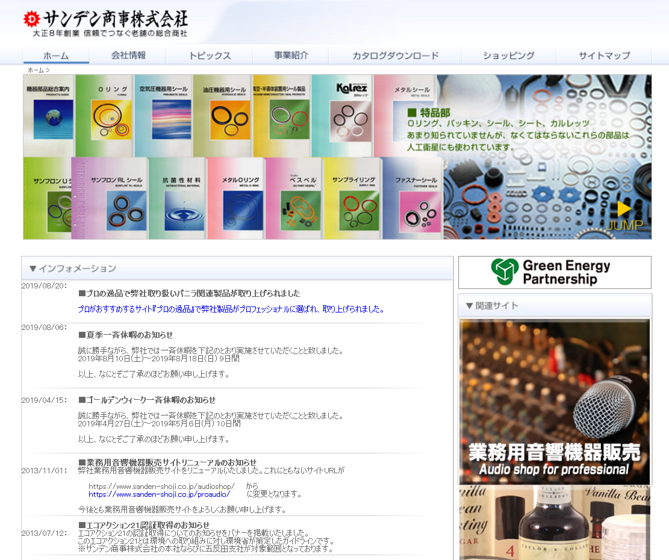The image size is (669, 560).
Task: Open the 会社情報 menu tab
Action: click(128, 55)
